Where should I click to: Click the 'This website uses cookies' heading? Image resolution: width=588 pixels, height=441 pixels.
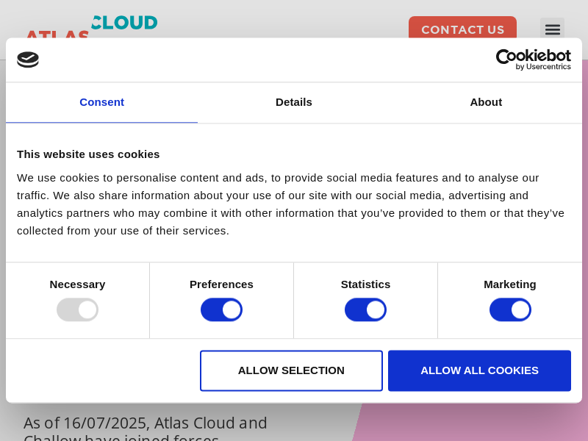[x=88, y=154]
